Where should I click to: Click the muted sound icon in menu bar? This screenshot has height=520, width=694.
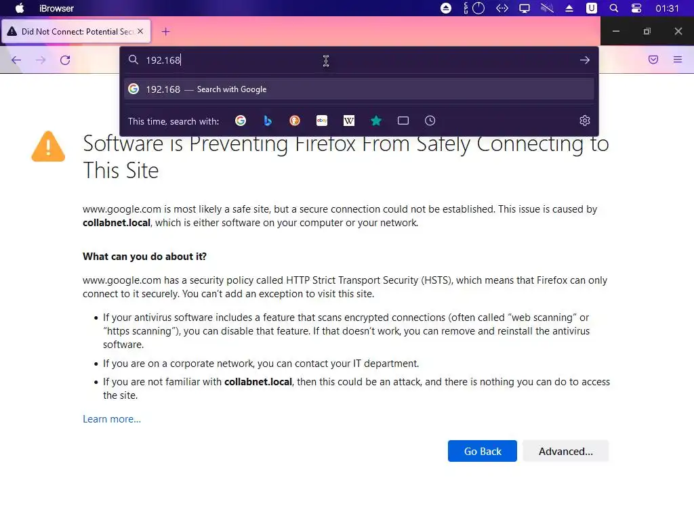pos(547,8)
